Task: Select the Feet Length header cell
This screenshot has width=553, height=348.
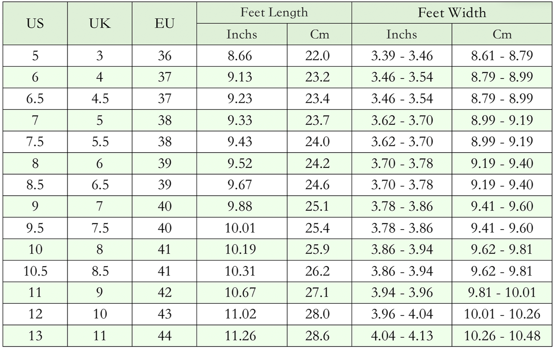Action: (274, 12)
